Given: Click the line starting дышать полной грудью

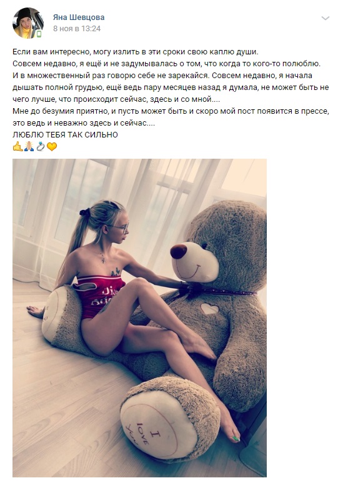Looking at the screenshot, I should click(171, 87).
